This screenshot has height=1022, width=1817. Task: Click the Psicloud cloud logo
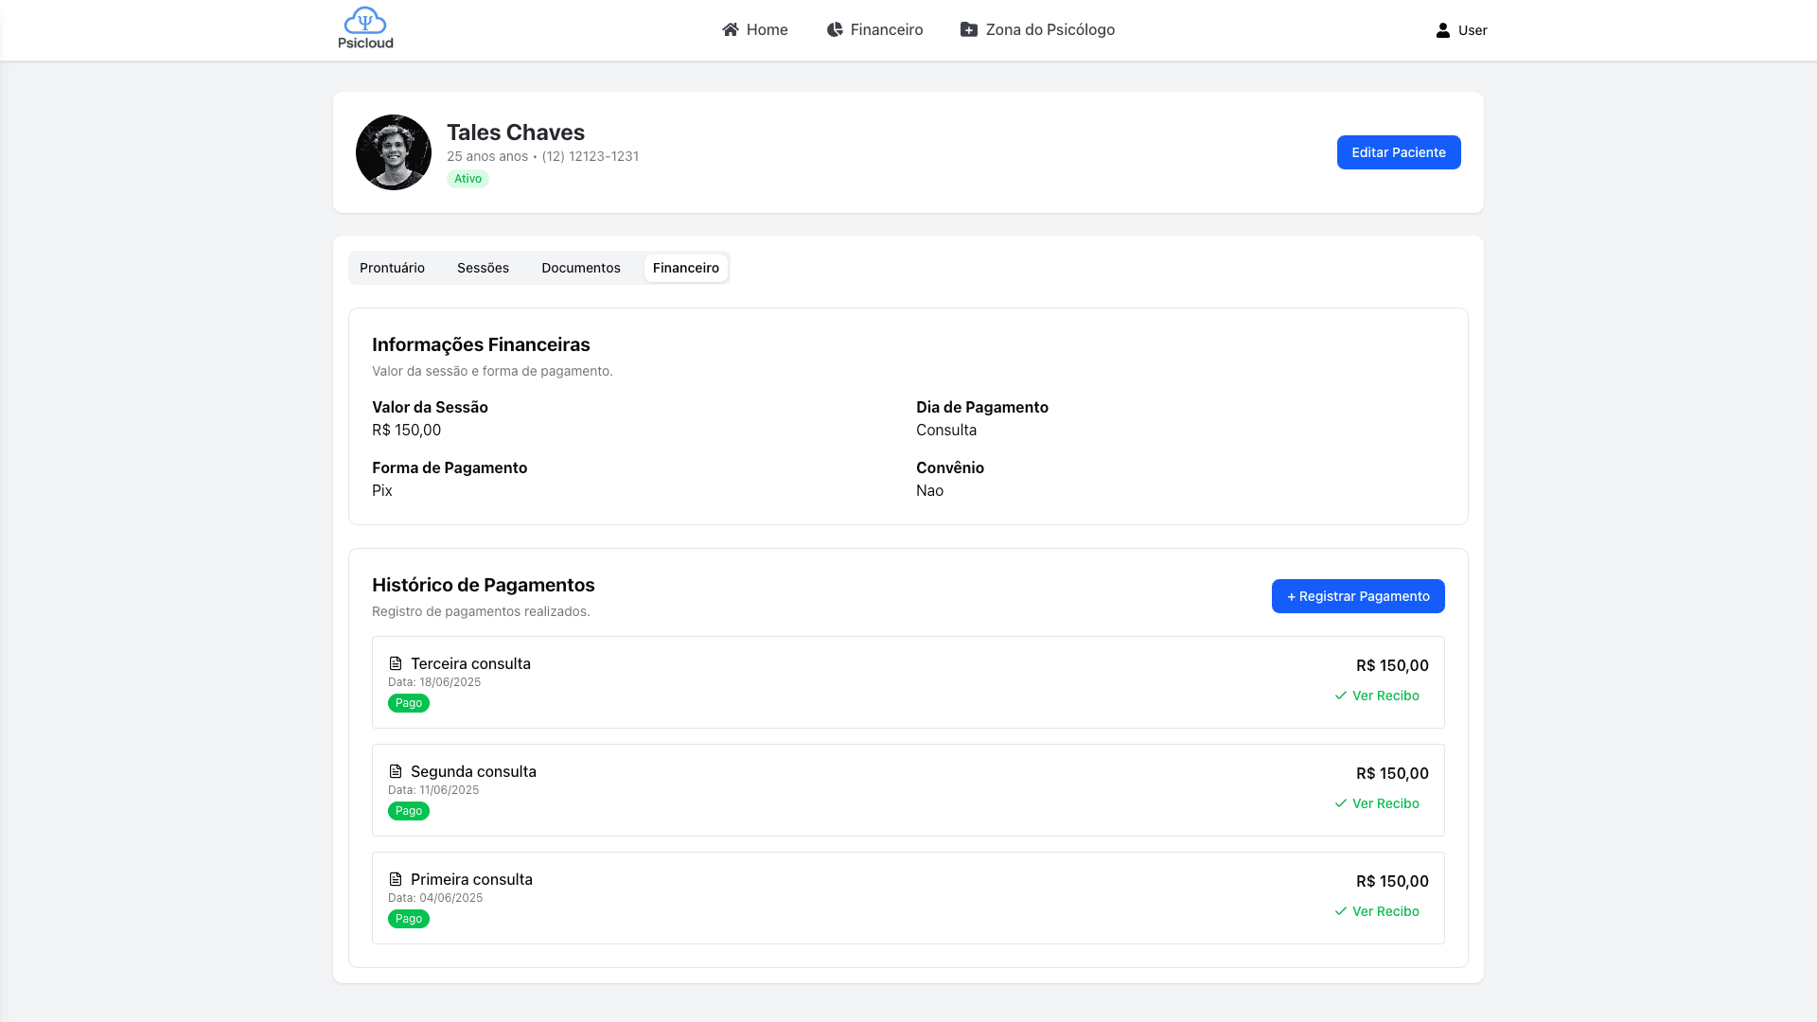[x=365, y=21]
